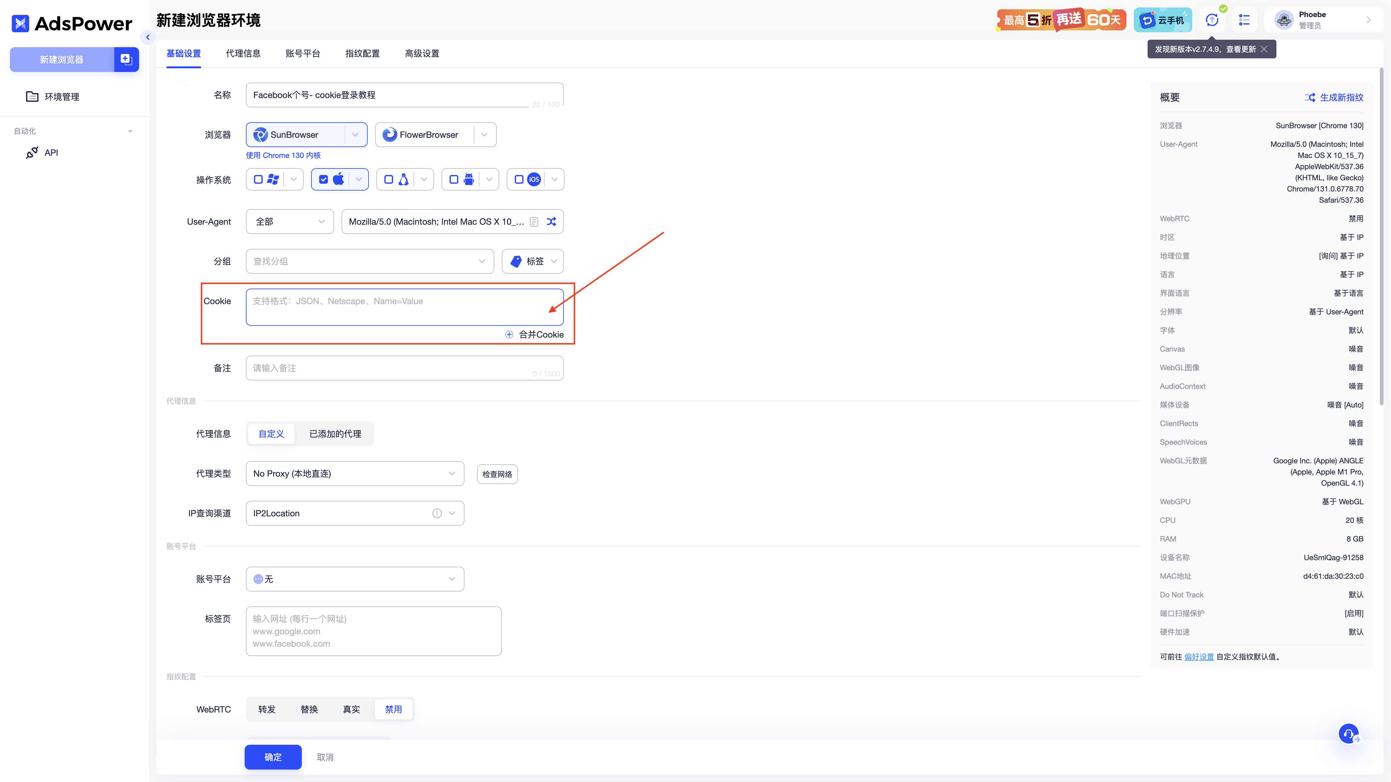
Task: Open the customer support headset icon
Action: [x=1348, y=733]
